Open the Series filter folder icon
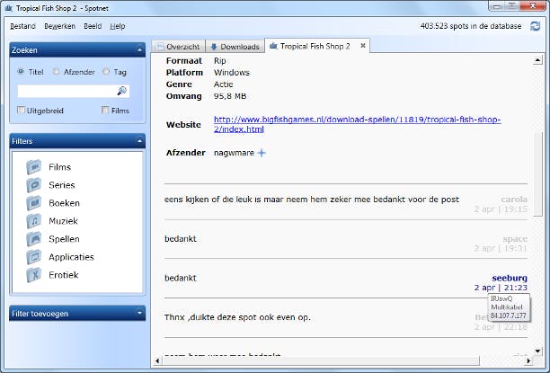This screenshot has height=373, width=550. [34, 185]
